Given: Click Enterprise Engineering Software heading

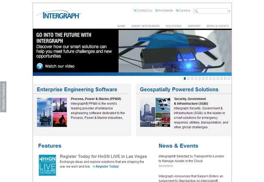Looking at the screenshot, I should [77, 89].
